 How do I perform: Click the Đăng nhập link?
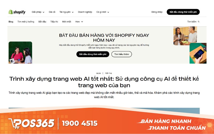(x=157, y=12)
